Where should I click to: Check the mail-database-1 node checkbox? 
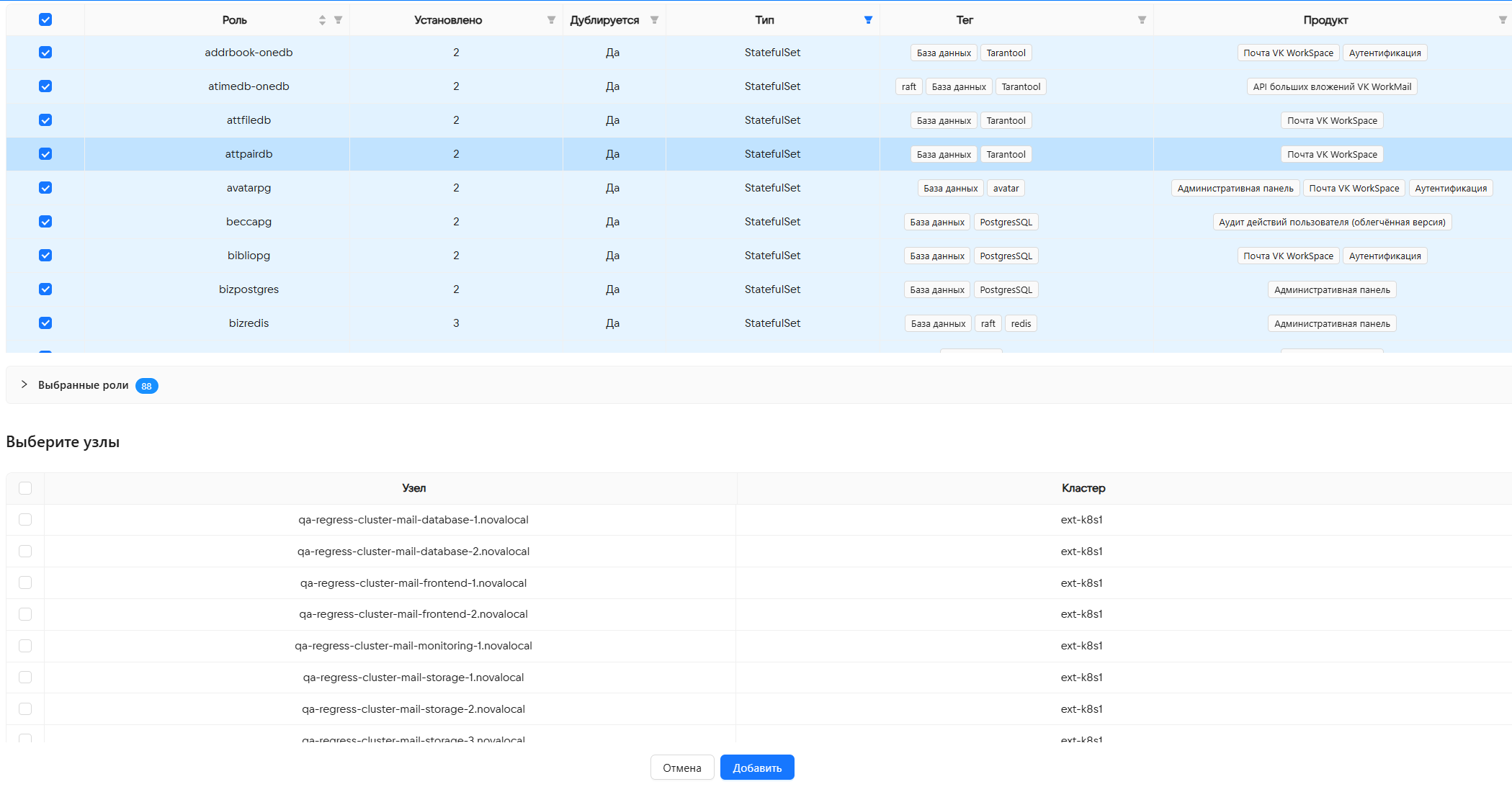pyautogui.click(x=25, y=520)
